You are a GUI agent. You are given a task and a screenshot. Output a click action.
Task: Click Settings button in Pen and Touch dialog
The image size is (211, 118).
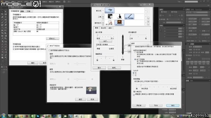click(x=53, y=39)
